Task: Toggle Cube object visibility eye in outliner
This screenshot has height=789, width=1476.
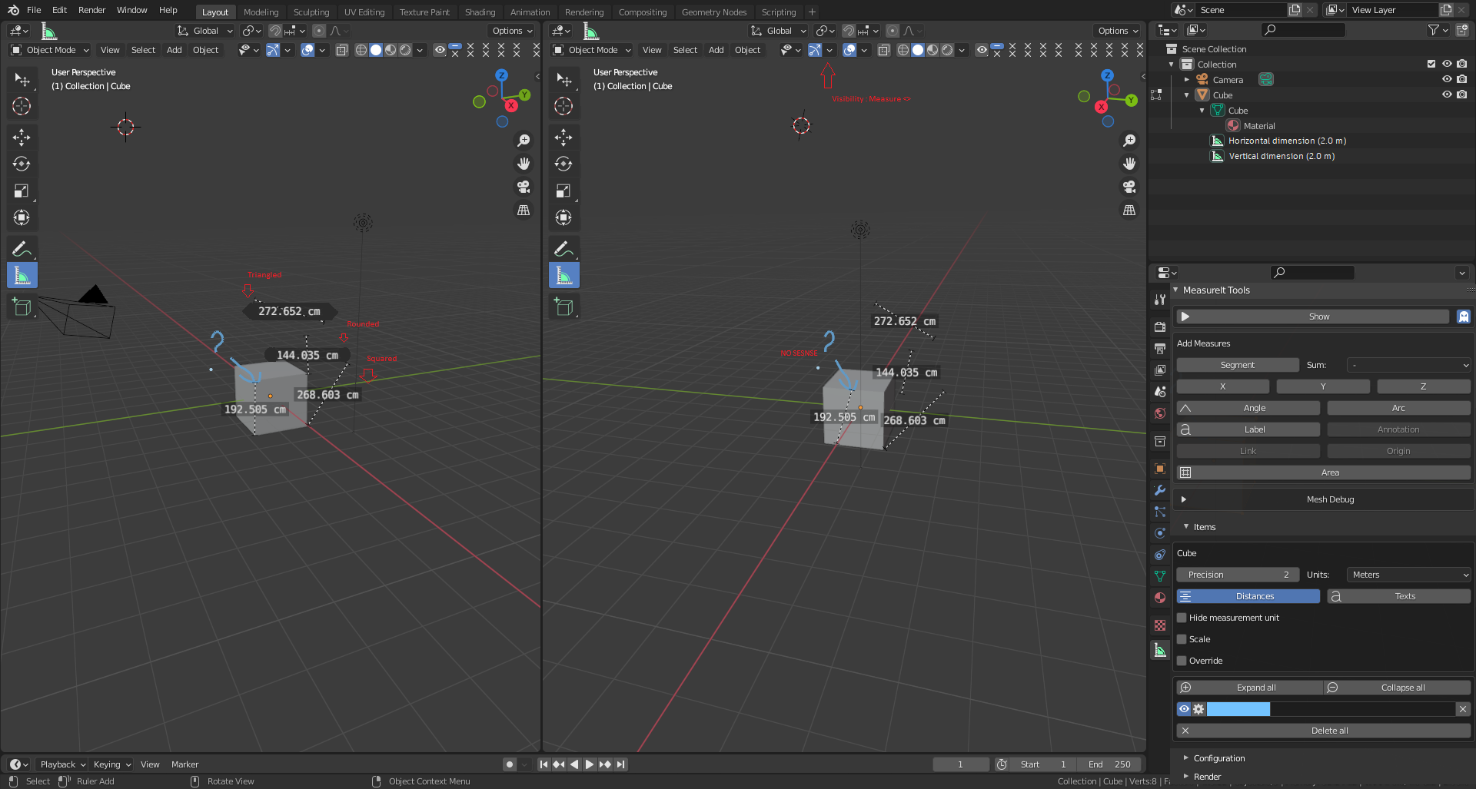Action: click(1447, 94)
